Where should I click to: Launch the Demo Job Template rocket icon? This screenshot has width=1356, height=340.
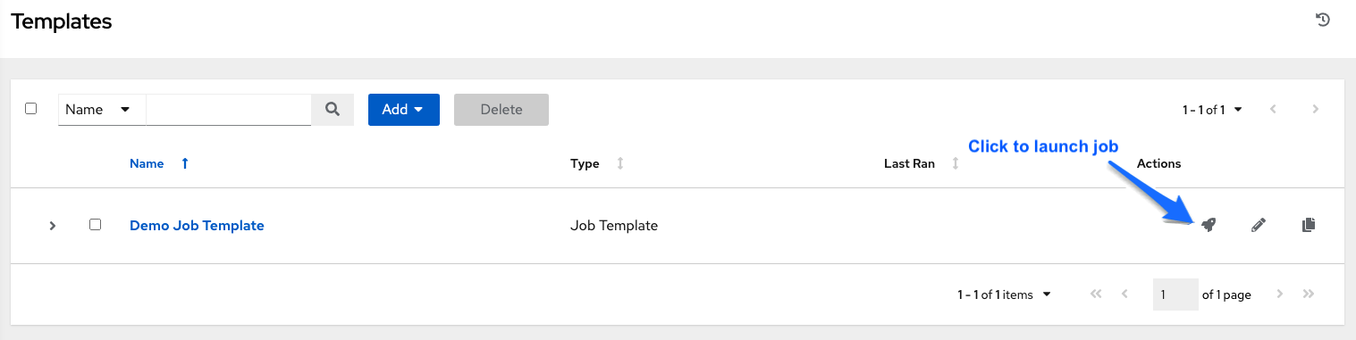pyautogui.click(x=1209, y=226)
